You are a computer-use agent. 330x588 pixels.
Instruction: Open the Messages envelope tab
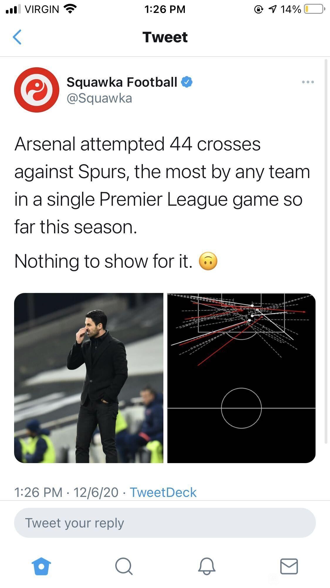(x=289, y=566)
